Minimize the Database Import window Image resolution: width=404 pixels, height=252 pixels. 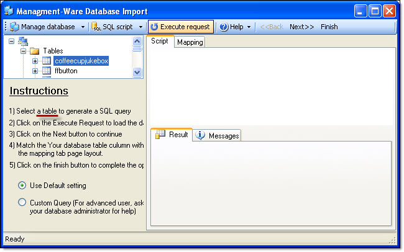tap(360, 11)
